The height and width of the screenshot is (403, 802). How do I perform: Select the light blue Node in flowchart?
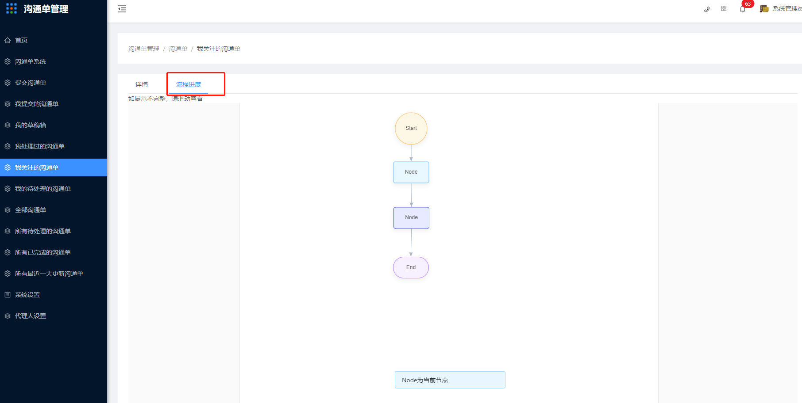[x=411, y=172]
